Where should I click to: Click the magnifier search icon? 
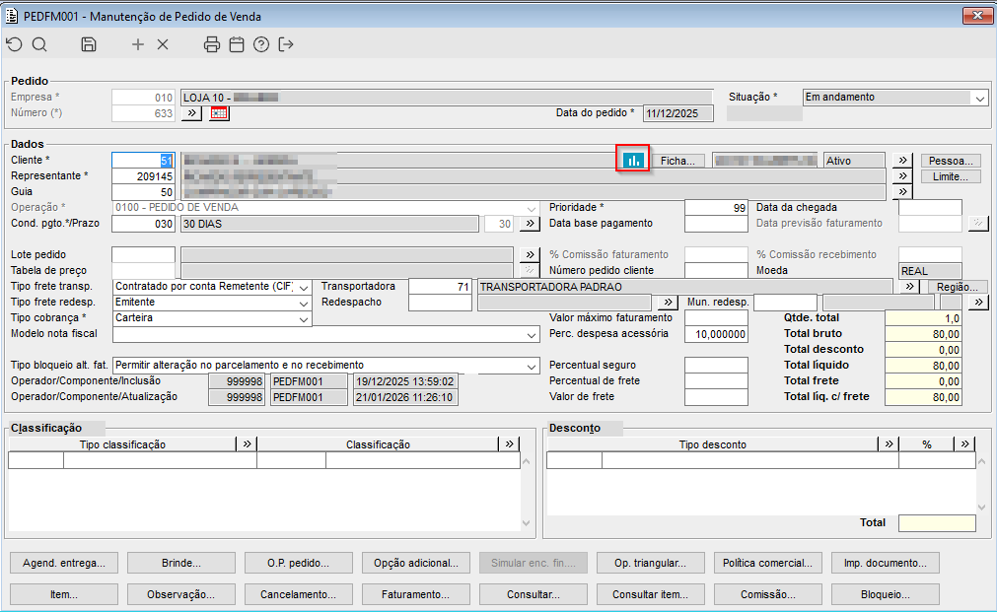pyautogui.click(x=39, y=44)
